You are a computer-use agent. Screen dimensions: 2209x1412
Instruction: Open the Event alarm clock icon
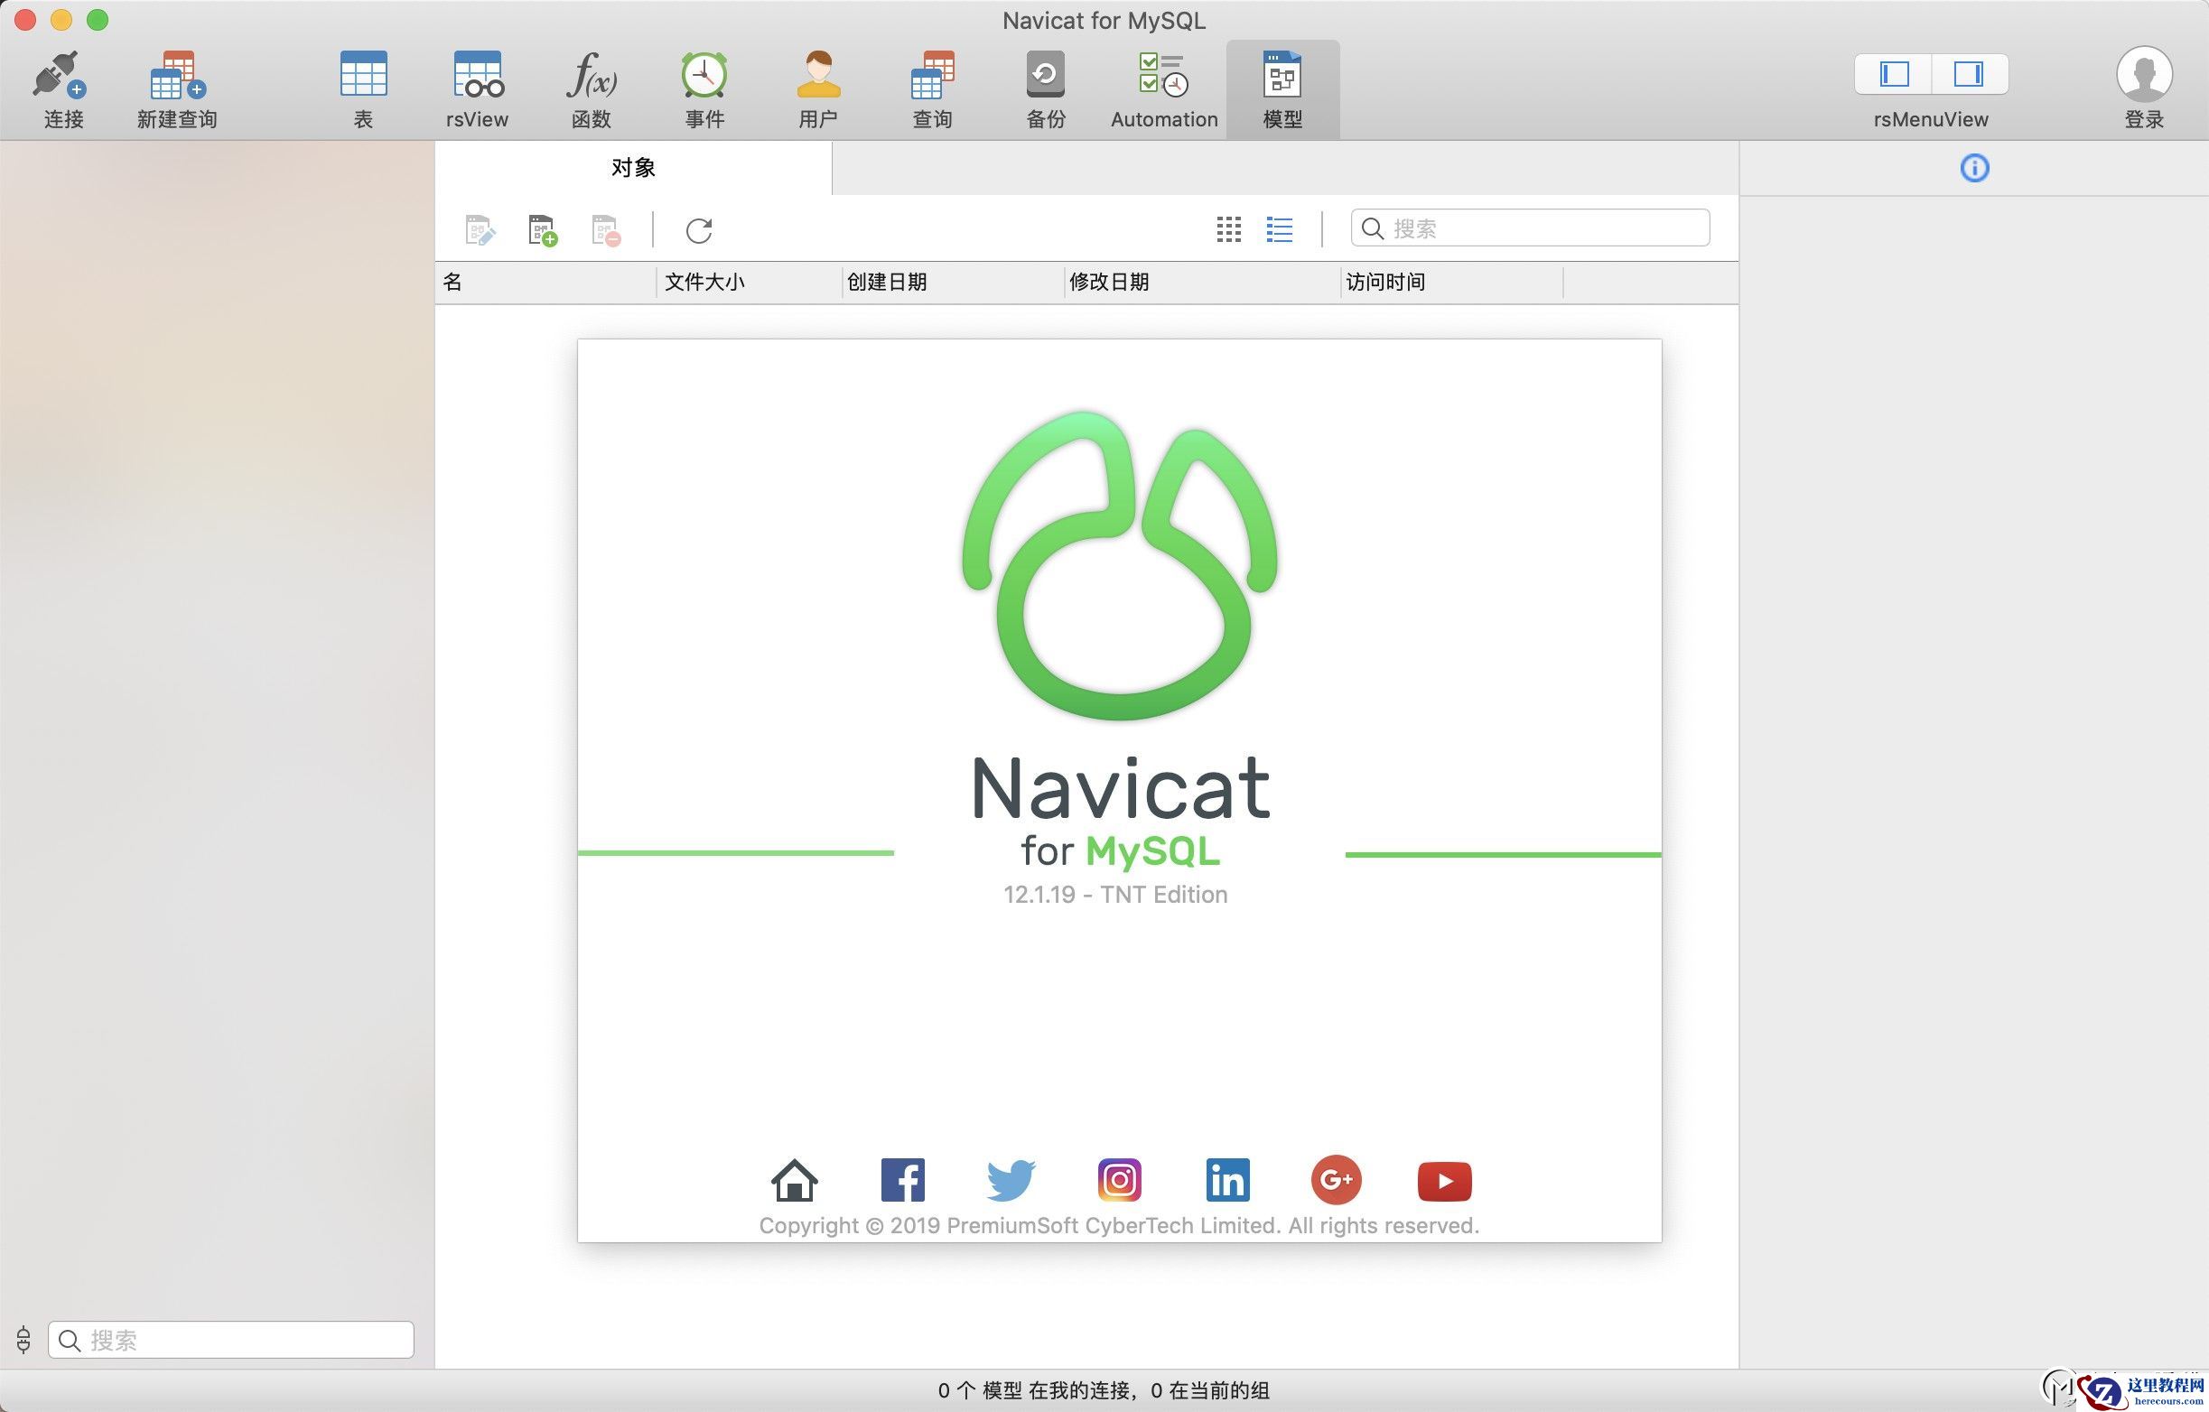point(704,75)
